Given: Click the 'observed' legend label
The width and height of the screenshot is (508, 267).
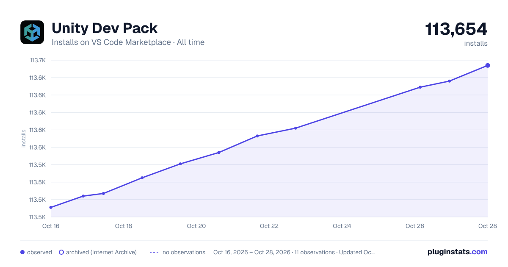Looking at the screenshot, I should coord(39,252).
